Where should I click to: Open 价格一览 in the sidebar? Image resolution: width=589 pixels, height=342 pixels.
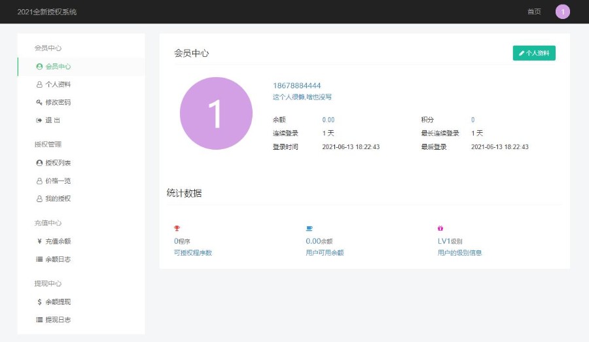click(58, 180)
